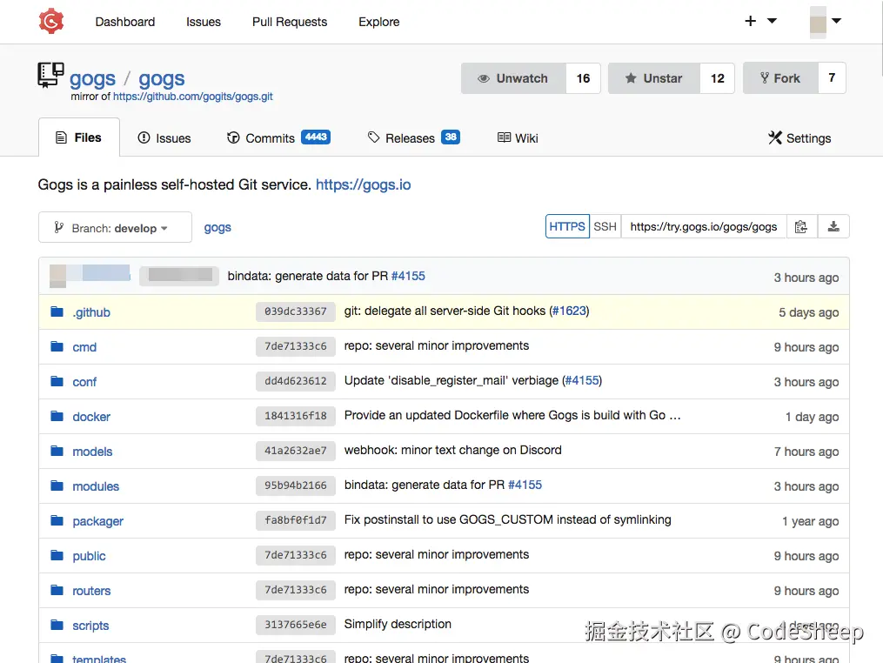Click the Gogs logo icon
This screenshot has width=883, height=663.
(51, 21)
